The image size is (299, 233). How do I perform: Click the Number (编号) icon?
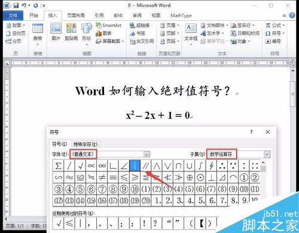tap(273, 41)
